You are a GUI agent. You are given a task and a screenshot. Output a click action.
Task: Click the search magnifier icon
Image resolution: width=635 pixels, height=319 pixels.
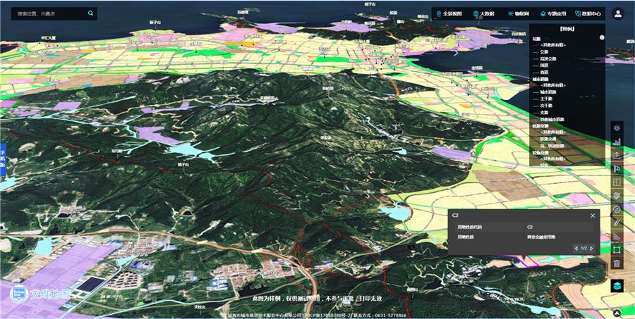[90, 13]
